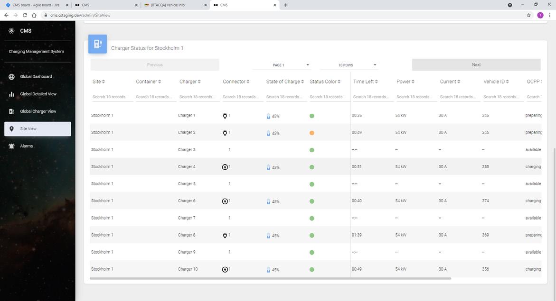Open Global Charger View menu item
556x301 pixels.
tap(38, 111)
